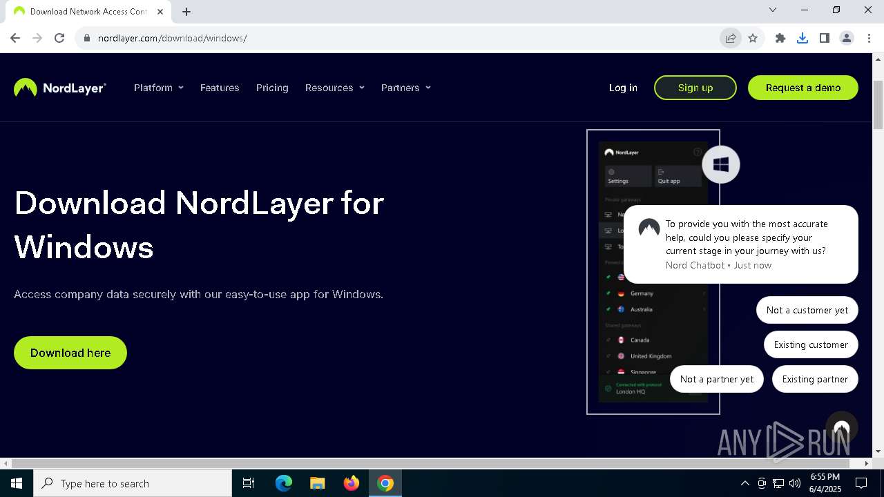The image size is (884, 497).
Task: Launch Microsoft Edge from taskbar
Action: (x=284, y=483)
